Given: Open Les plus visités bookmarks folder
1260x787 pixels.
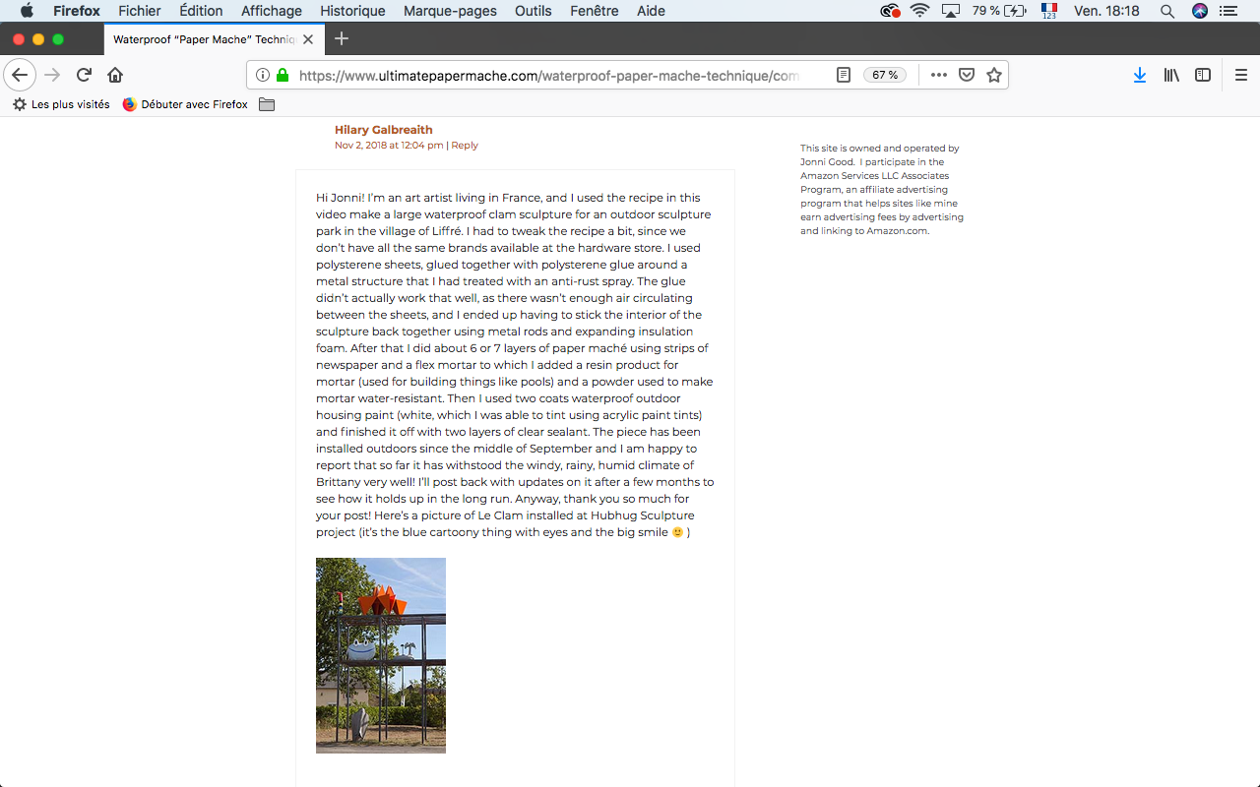Looking at the screenshot, I should [x=61, y=104].
